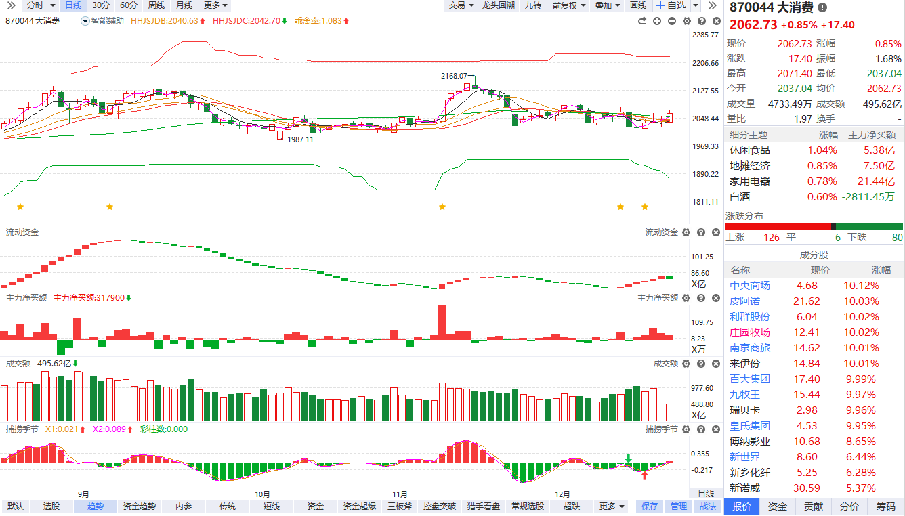Click the zoom-in plus icon on main chart
Viewport: 905px width, 516px height.
point(657,21)
